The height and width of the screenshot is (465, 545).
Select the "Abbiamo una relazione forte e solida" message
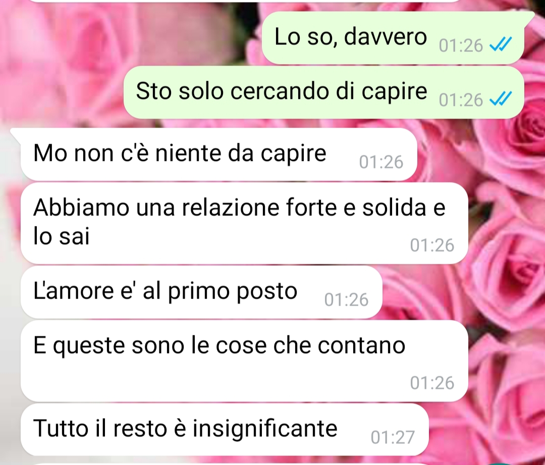click(244, 223)
